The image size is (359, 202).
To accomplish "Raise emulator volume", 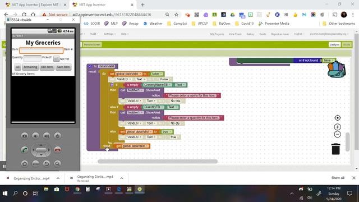I will (x=47, y=136).
